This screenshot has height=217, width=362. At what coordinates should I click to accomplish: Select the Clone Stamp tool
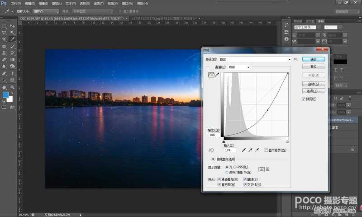point(4,53)
